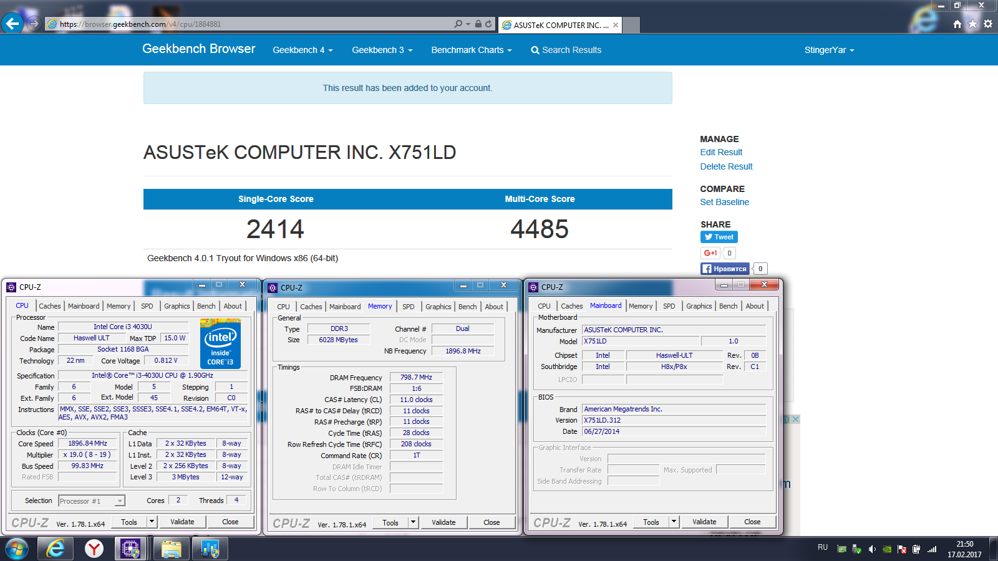Click the tray power plug icon
998x561 pixels.
[x=917, y=549]
